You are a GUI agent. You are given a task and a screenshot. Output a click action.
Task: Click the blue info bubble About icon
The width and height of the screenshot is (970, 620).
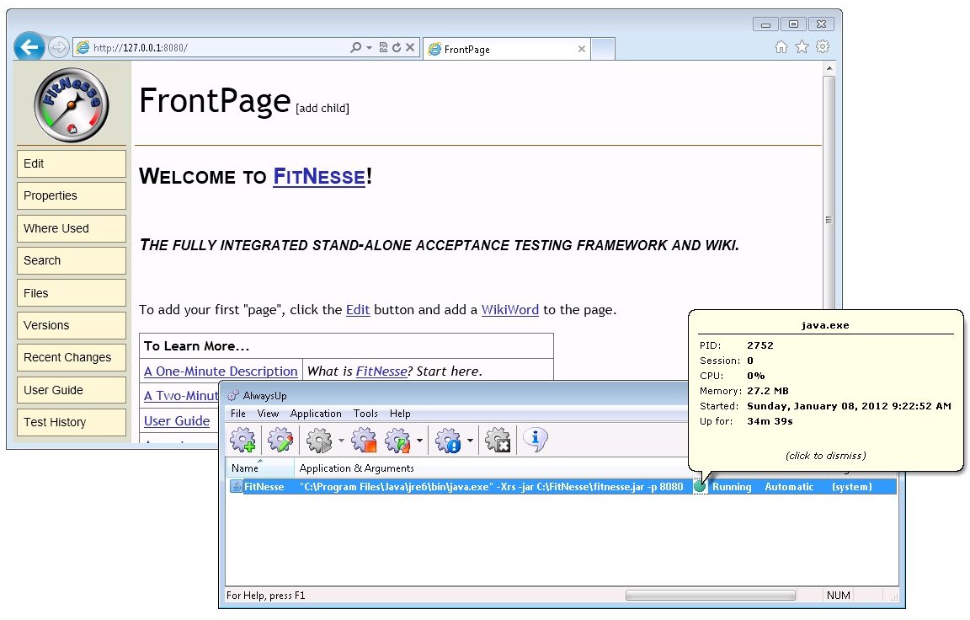[536, 440]
